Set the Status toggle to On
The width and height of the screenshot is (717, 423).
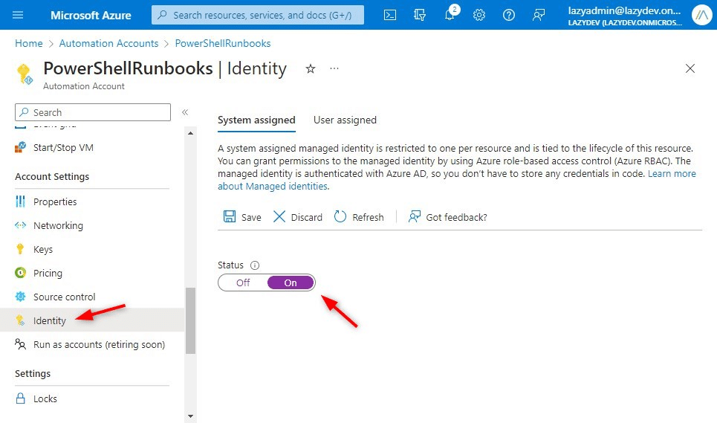(291, 282)
